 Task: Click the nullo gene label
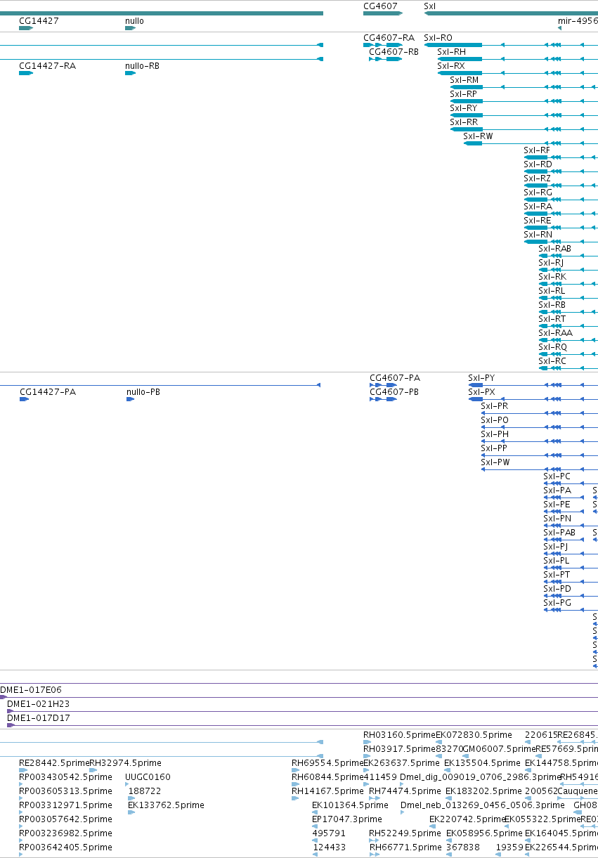coord(134,21)
